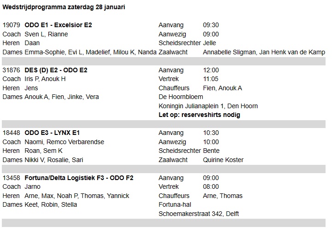Click start time 12:00 for DES match
This screenshot has width=332, height=233.
(x=211, y=70)
